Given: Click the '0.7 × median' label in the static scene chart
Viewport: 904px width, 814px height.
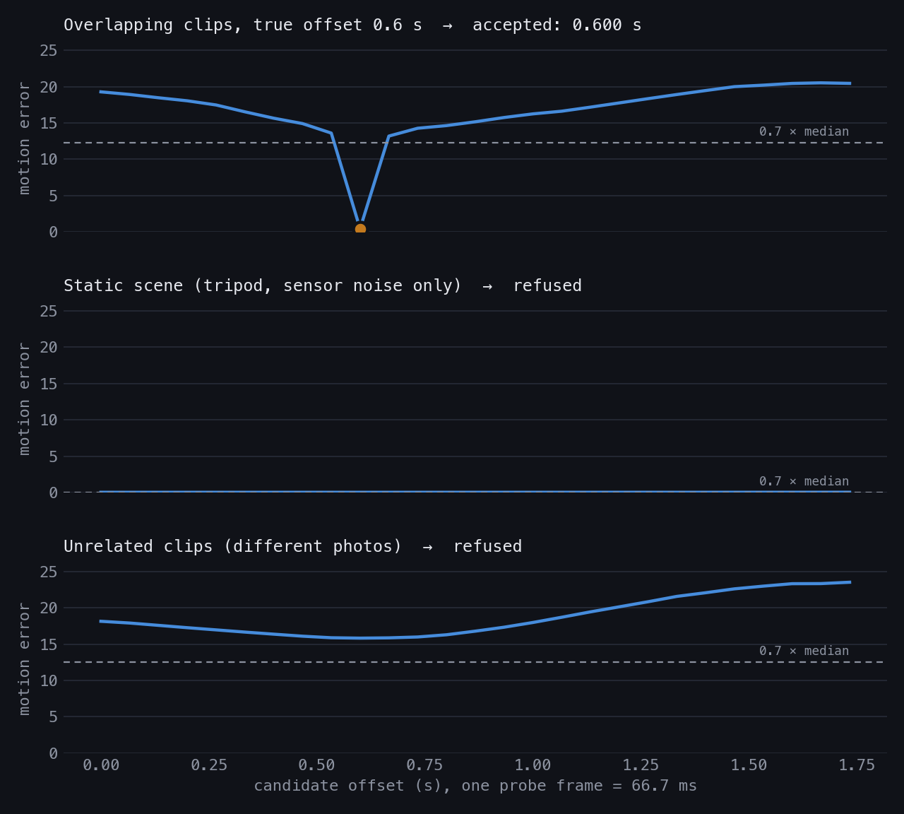Looking at the screenshot, I should tap(804, 481).
